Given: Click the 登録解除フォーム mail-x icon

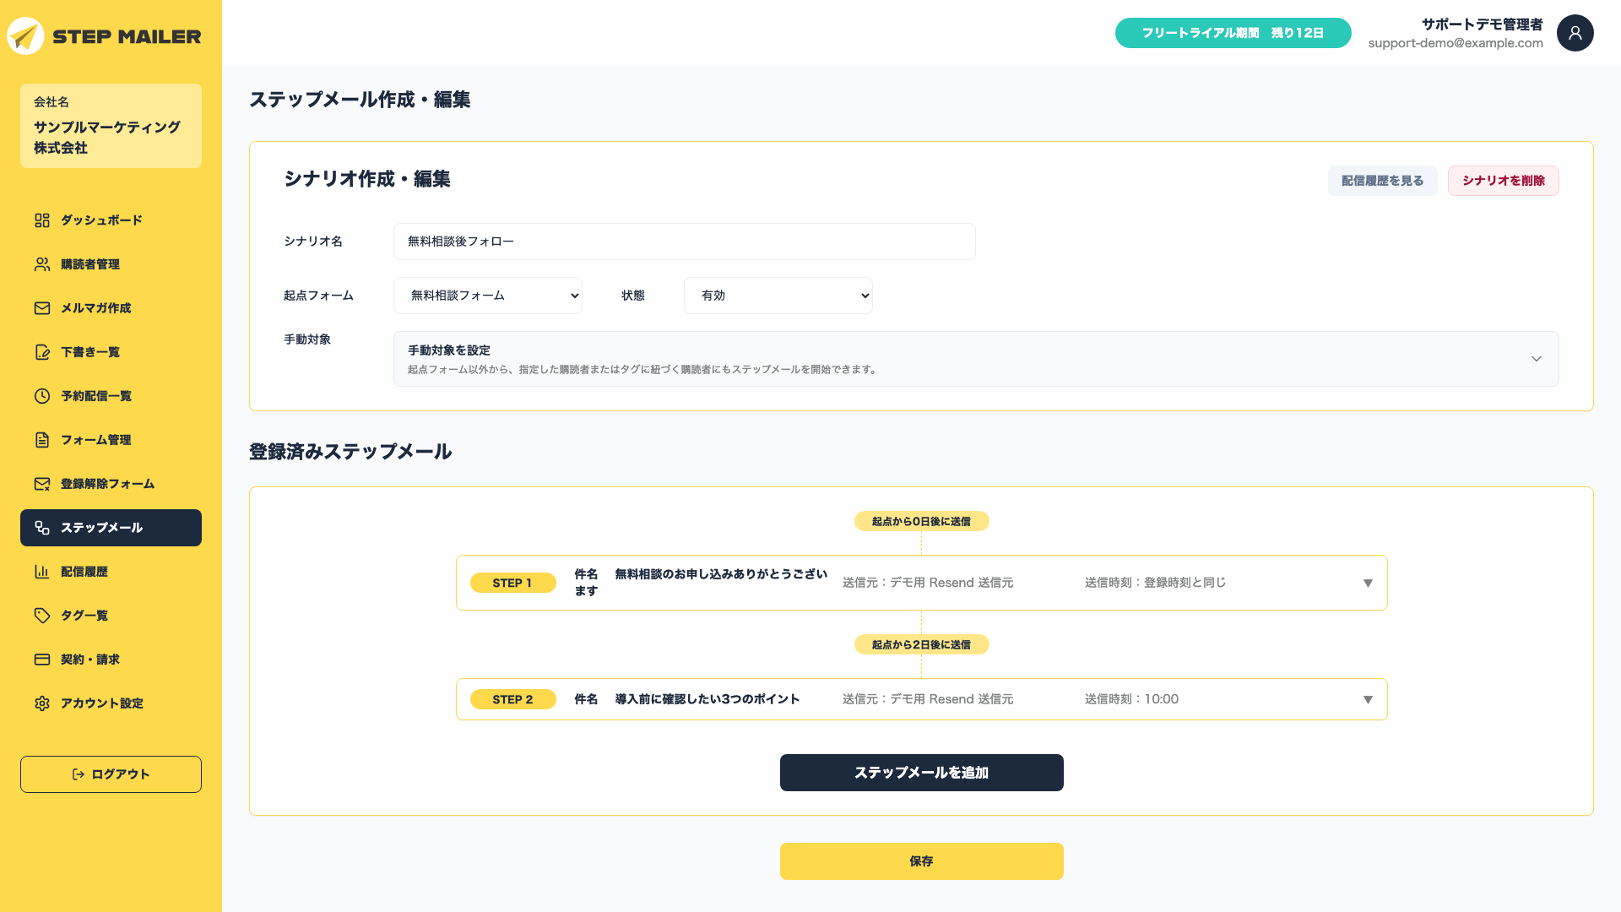Looking at the screenshot, I should [42, 484].
